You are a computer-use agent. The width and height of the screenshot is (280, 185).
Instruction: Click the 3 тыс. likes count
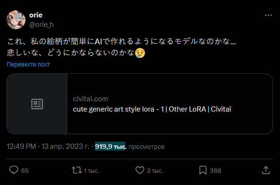[x=155, y=171]
